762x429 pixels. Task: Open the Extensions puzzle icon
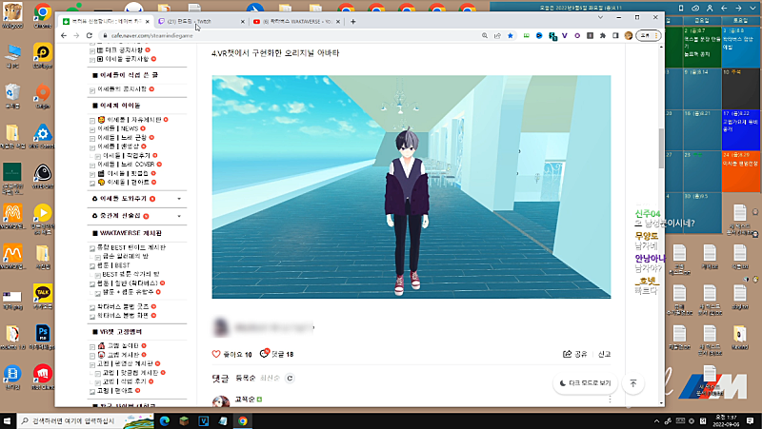603,35
